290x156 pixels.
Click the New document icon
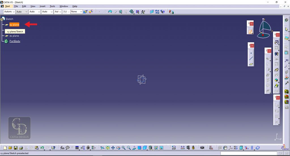click(5, 148)
